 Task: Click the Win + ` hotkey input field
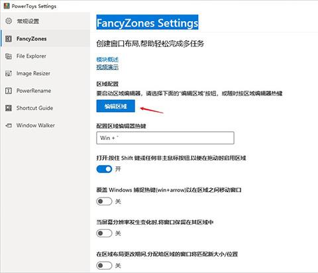[x=165, y=138]
